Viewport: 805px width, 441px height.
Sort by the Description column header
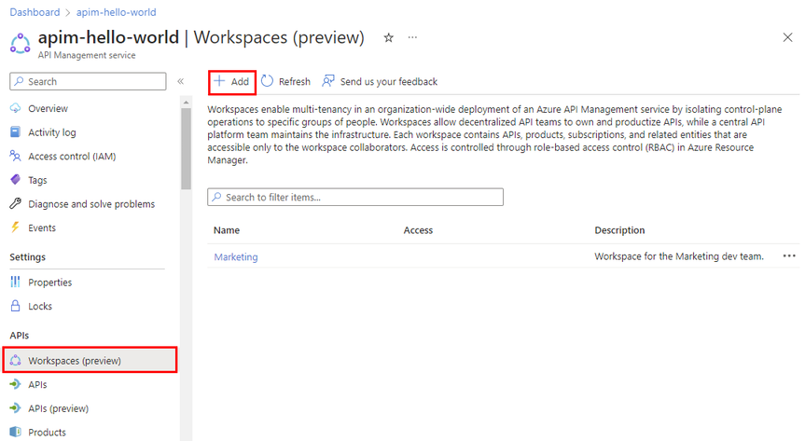619,230
